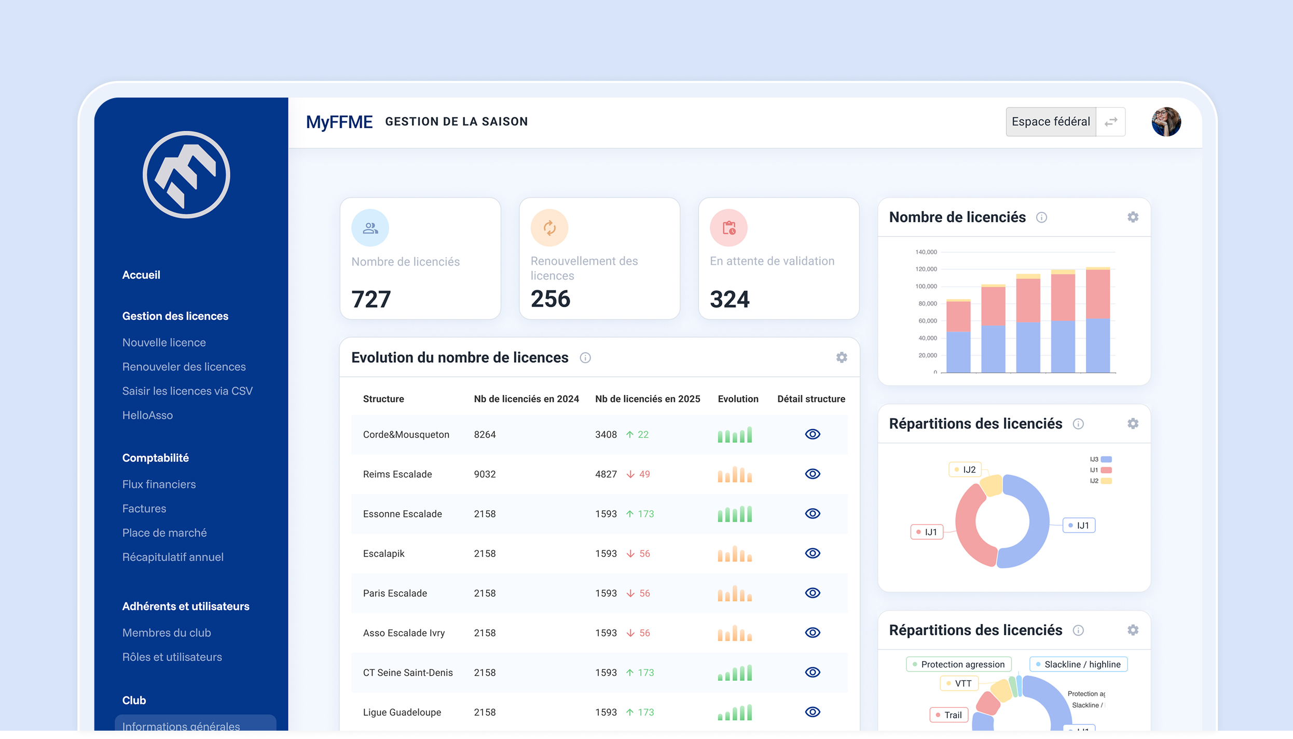
Task: Open the Espace fédéral selector
Action: [x=1051, y=122]
